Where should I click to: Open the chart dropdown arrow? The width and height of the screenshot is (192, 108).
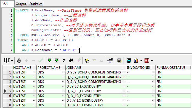(x=141, y=61)
